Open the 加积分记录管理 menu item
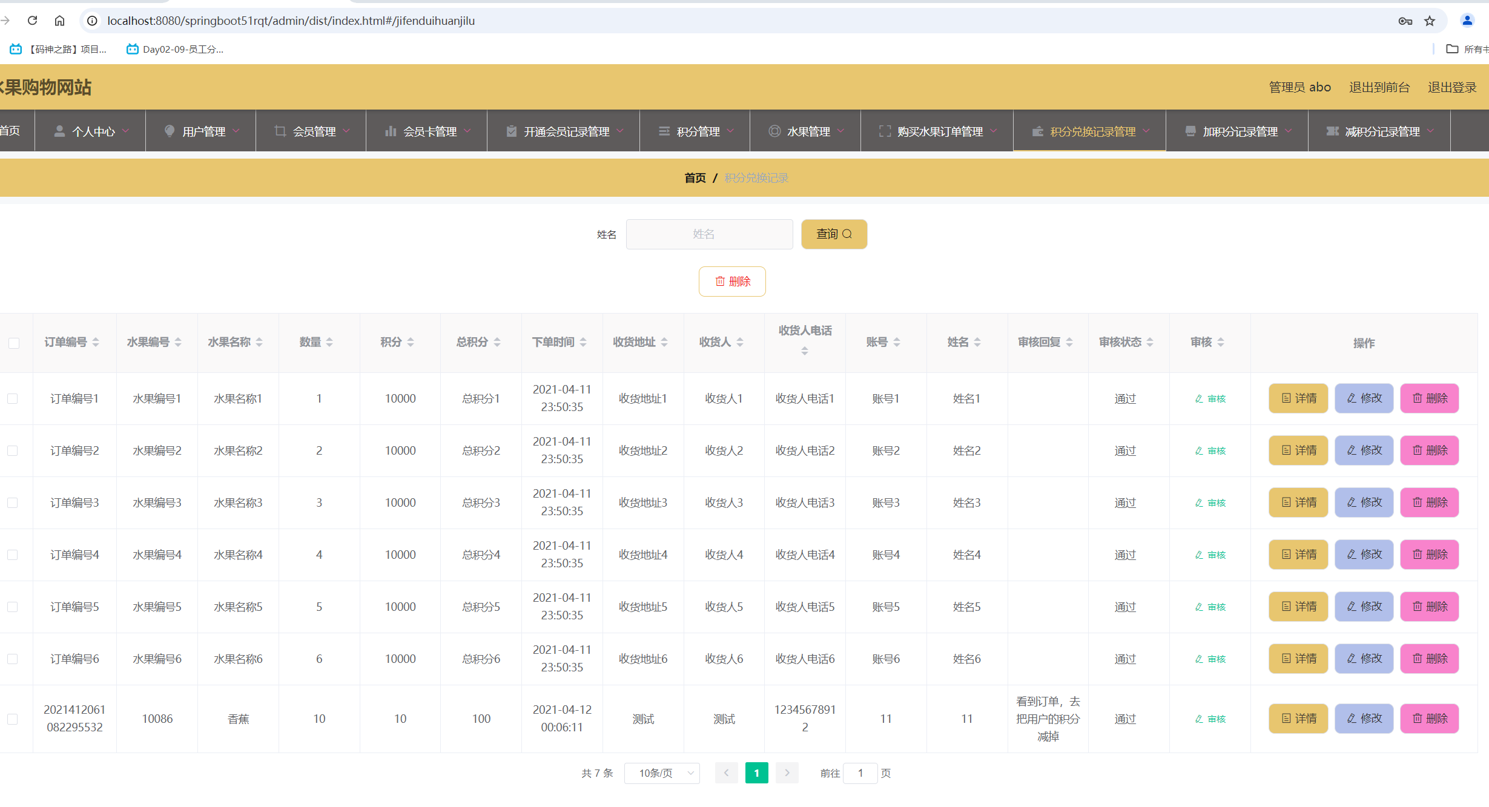Viewport: 1489px width, 807px height. (x=1240, y=131)
